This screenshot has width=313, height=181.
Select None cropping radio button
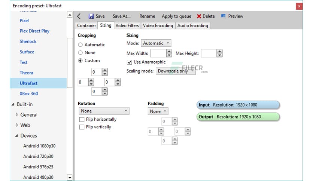80,53
